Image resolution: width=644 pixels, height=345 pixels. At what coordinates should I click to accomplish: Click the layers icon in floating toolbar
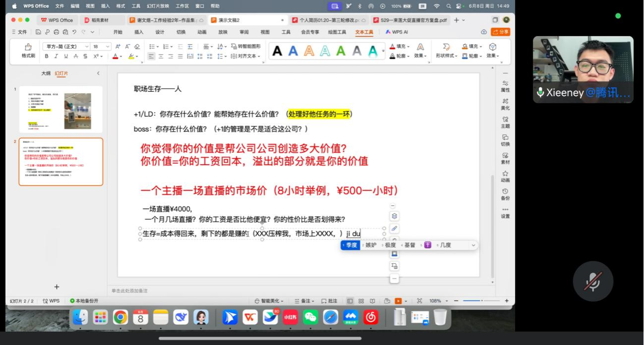(x=394, y=216)
